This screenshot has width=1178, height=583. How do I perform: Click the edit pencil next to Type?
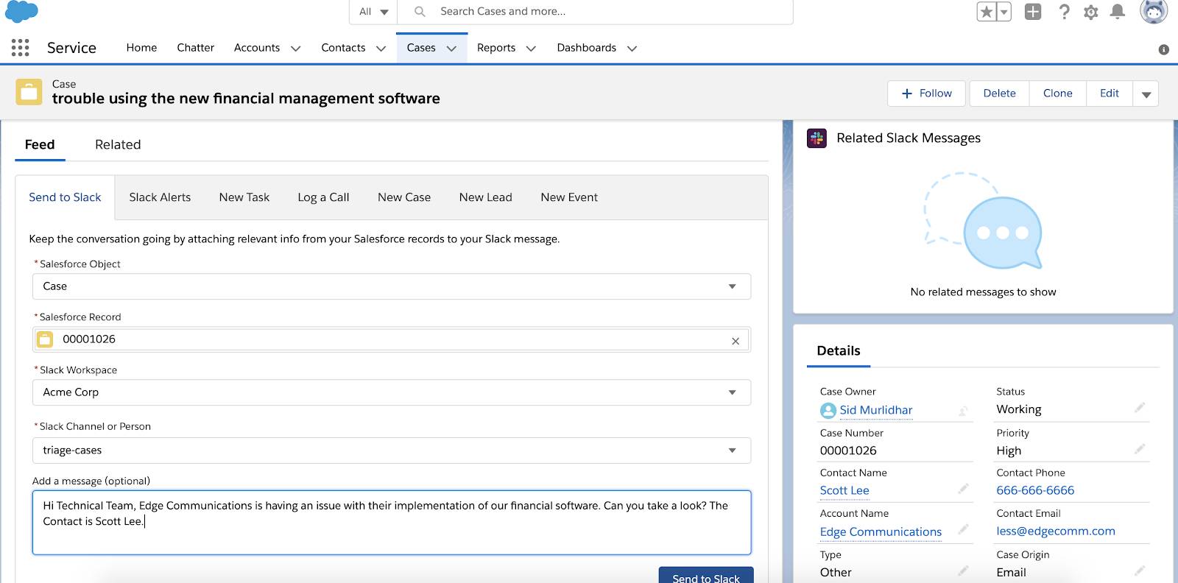pyautogui.click(x=963, y=570)
